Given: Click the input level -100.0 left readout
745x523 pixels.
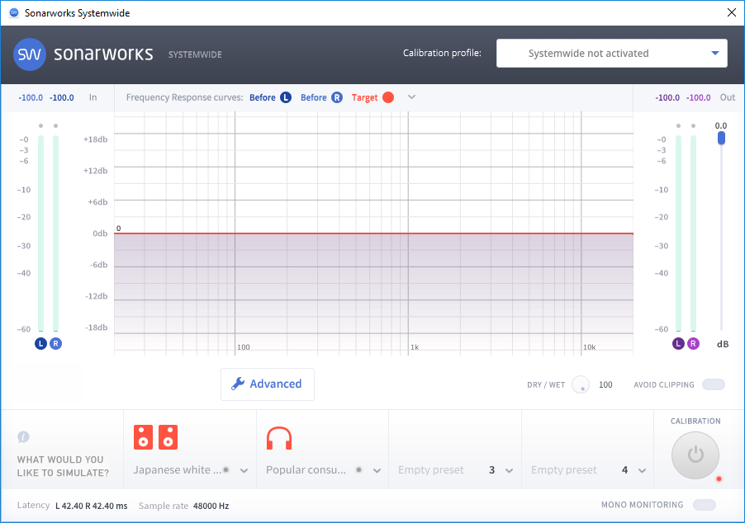Looking at the screenshot, I should (31, 98).
